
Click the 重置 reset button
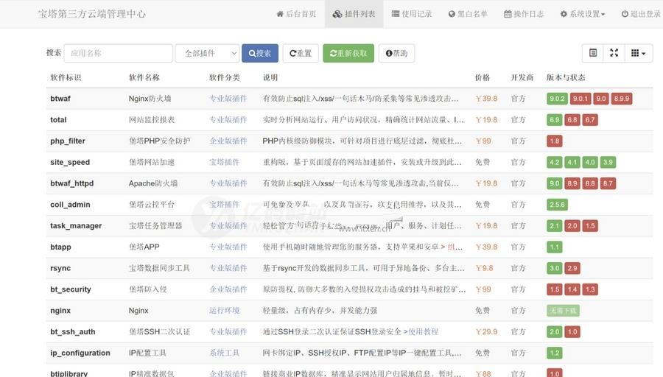pyautogui.click(x=301, y=53)
